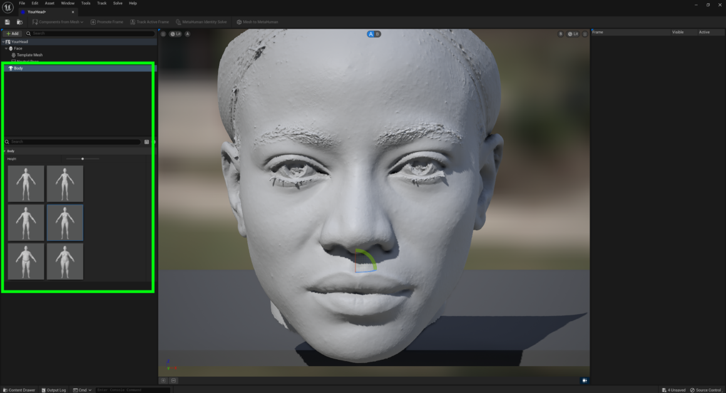Screen dimensions: 726x393
Task: Click the Browse to asset icon
Action: (19, 22)
